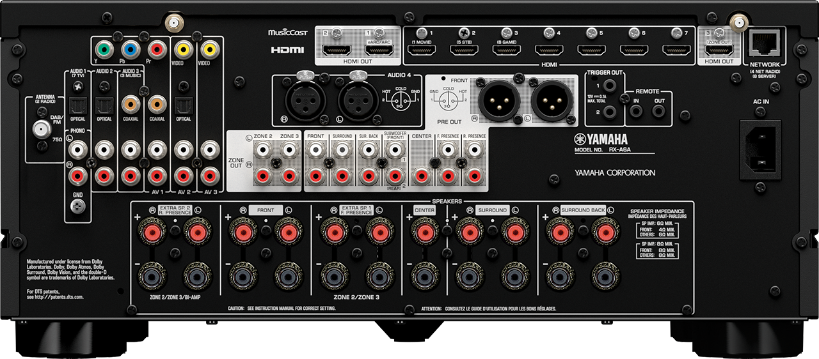This screenshot has width=819, height=359.
Task: Click the GND grounding screw terminal
Action: pos(78,206)
